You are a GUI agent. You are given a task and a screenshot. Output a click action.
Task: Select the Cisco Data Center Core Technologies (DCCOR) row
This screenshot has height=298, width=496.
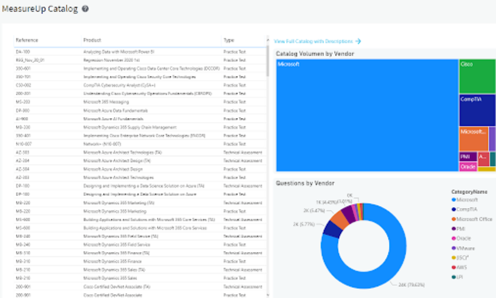tap(140, 69)
